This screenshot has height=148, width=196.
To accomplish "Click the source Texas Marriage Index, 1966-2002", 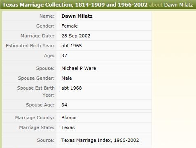I will 100,140.
